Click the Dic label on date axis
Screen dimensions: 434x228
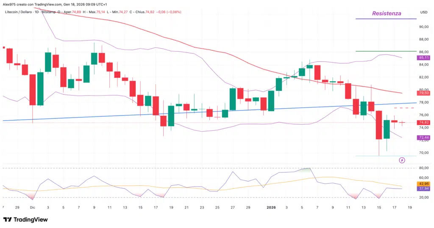(33, 208)
